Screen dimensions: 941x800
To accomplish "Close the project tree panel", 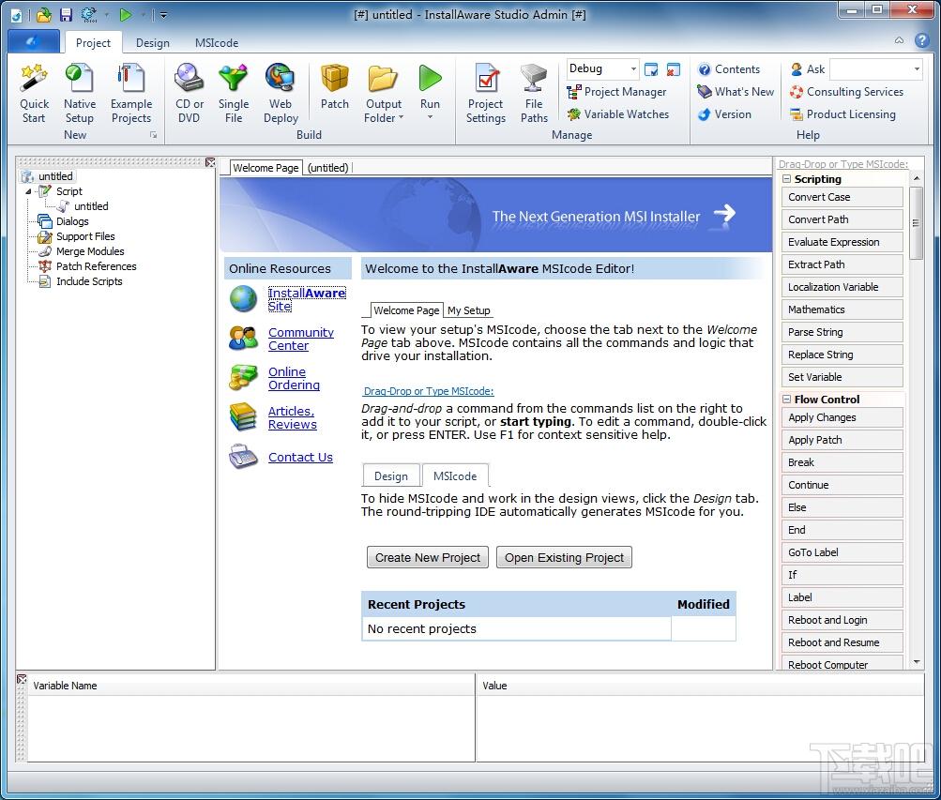I will [209, 162].
